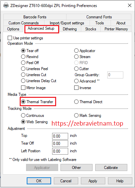This screenshot has height=188, width=135.
Task: Open the About tab
Action: pos(121,23)
